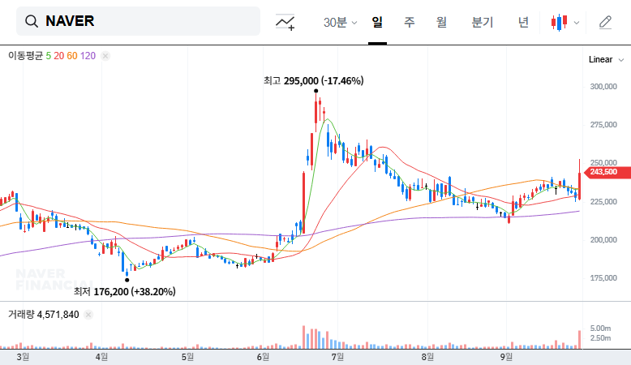Click the 4월 date axis label
631x365 pixels.
101,357
